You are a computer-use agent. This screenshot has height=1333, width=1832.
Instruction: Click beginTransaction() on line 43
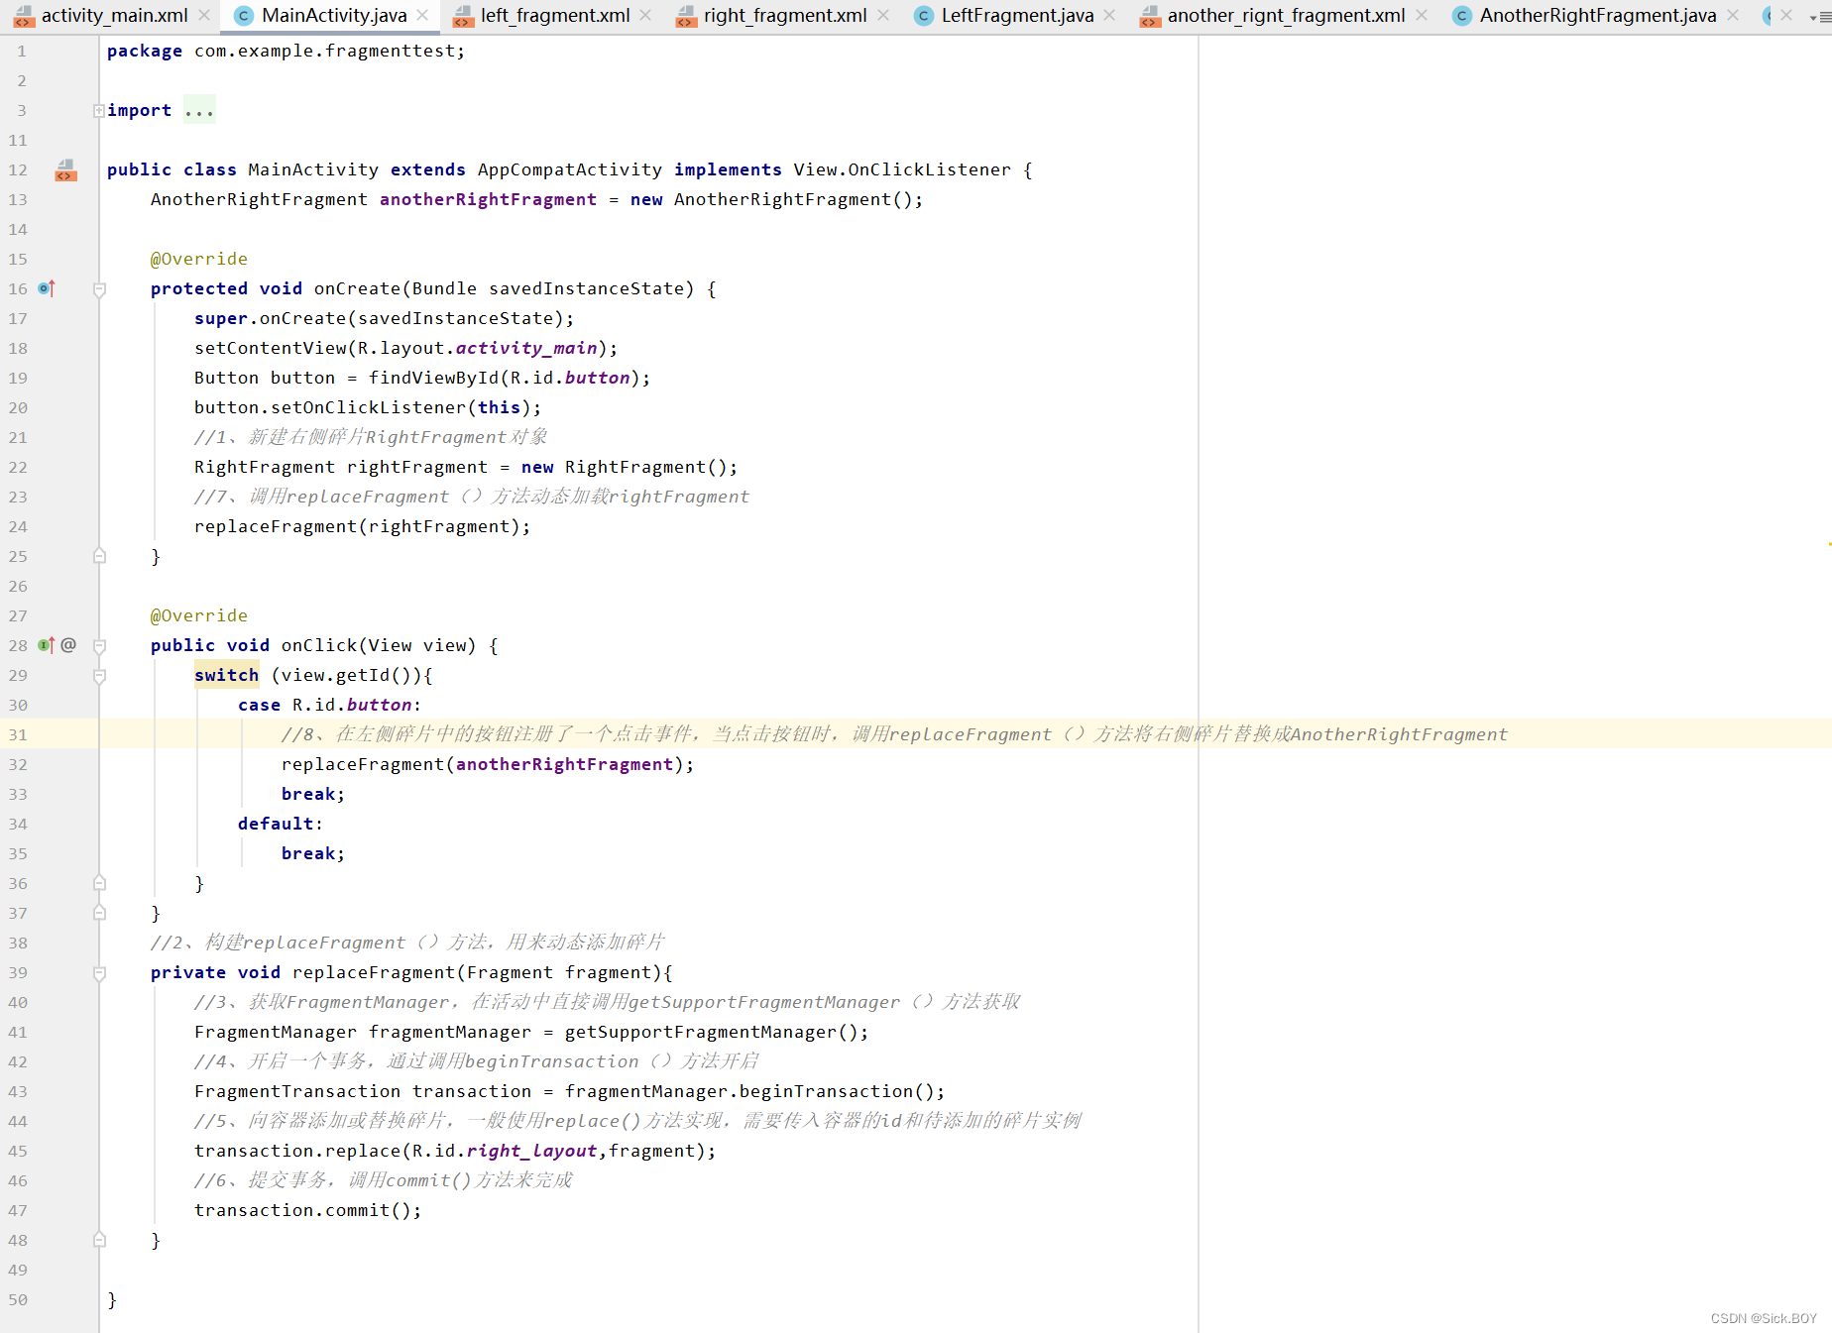pos(838,1091)
